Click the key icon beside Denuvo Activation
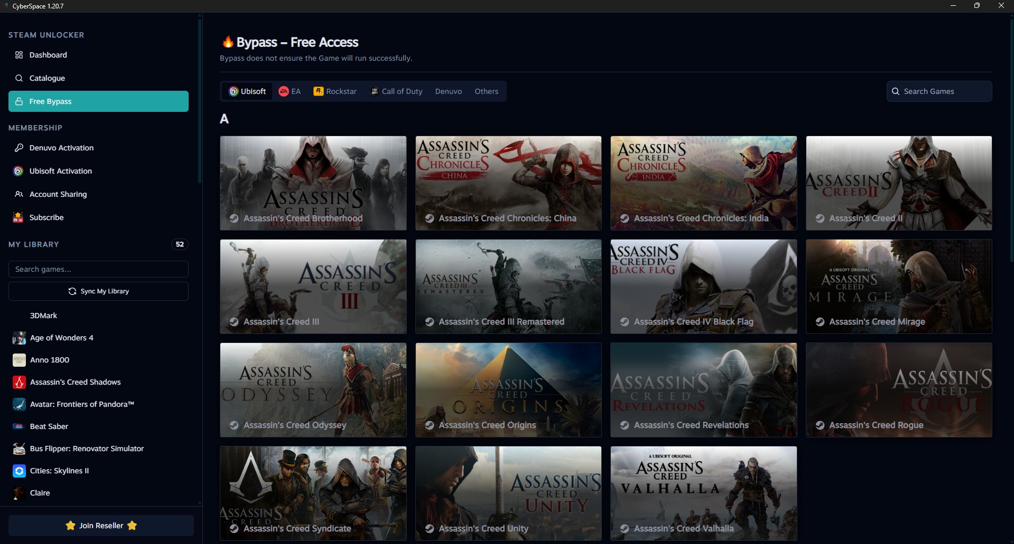 click(19, 148)
